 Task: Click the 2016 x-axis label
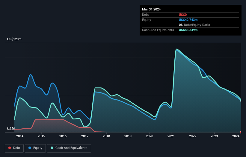click(x=63, y=136)
